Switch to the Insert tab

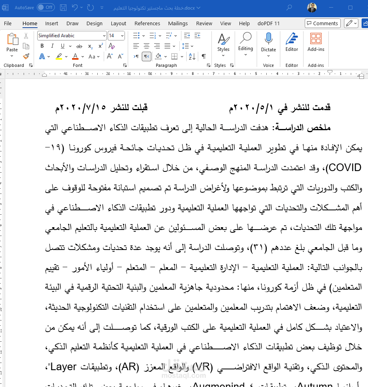tap(52, 24)
